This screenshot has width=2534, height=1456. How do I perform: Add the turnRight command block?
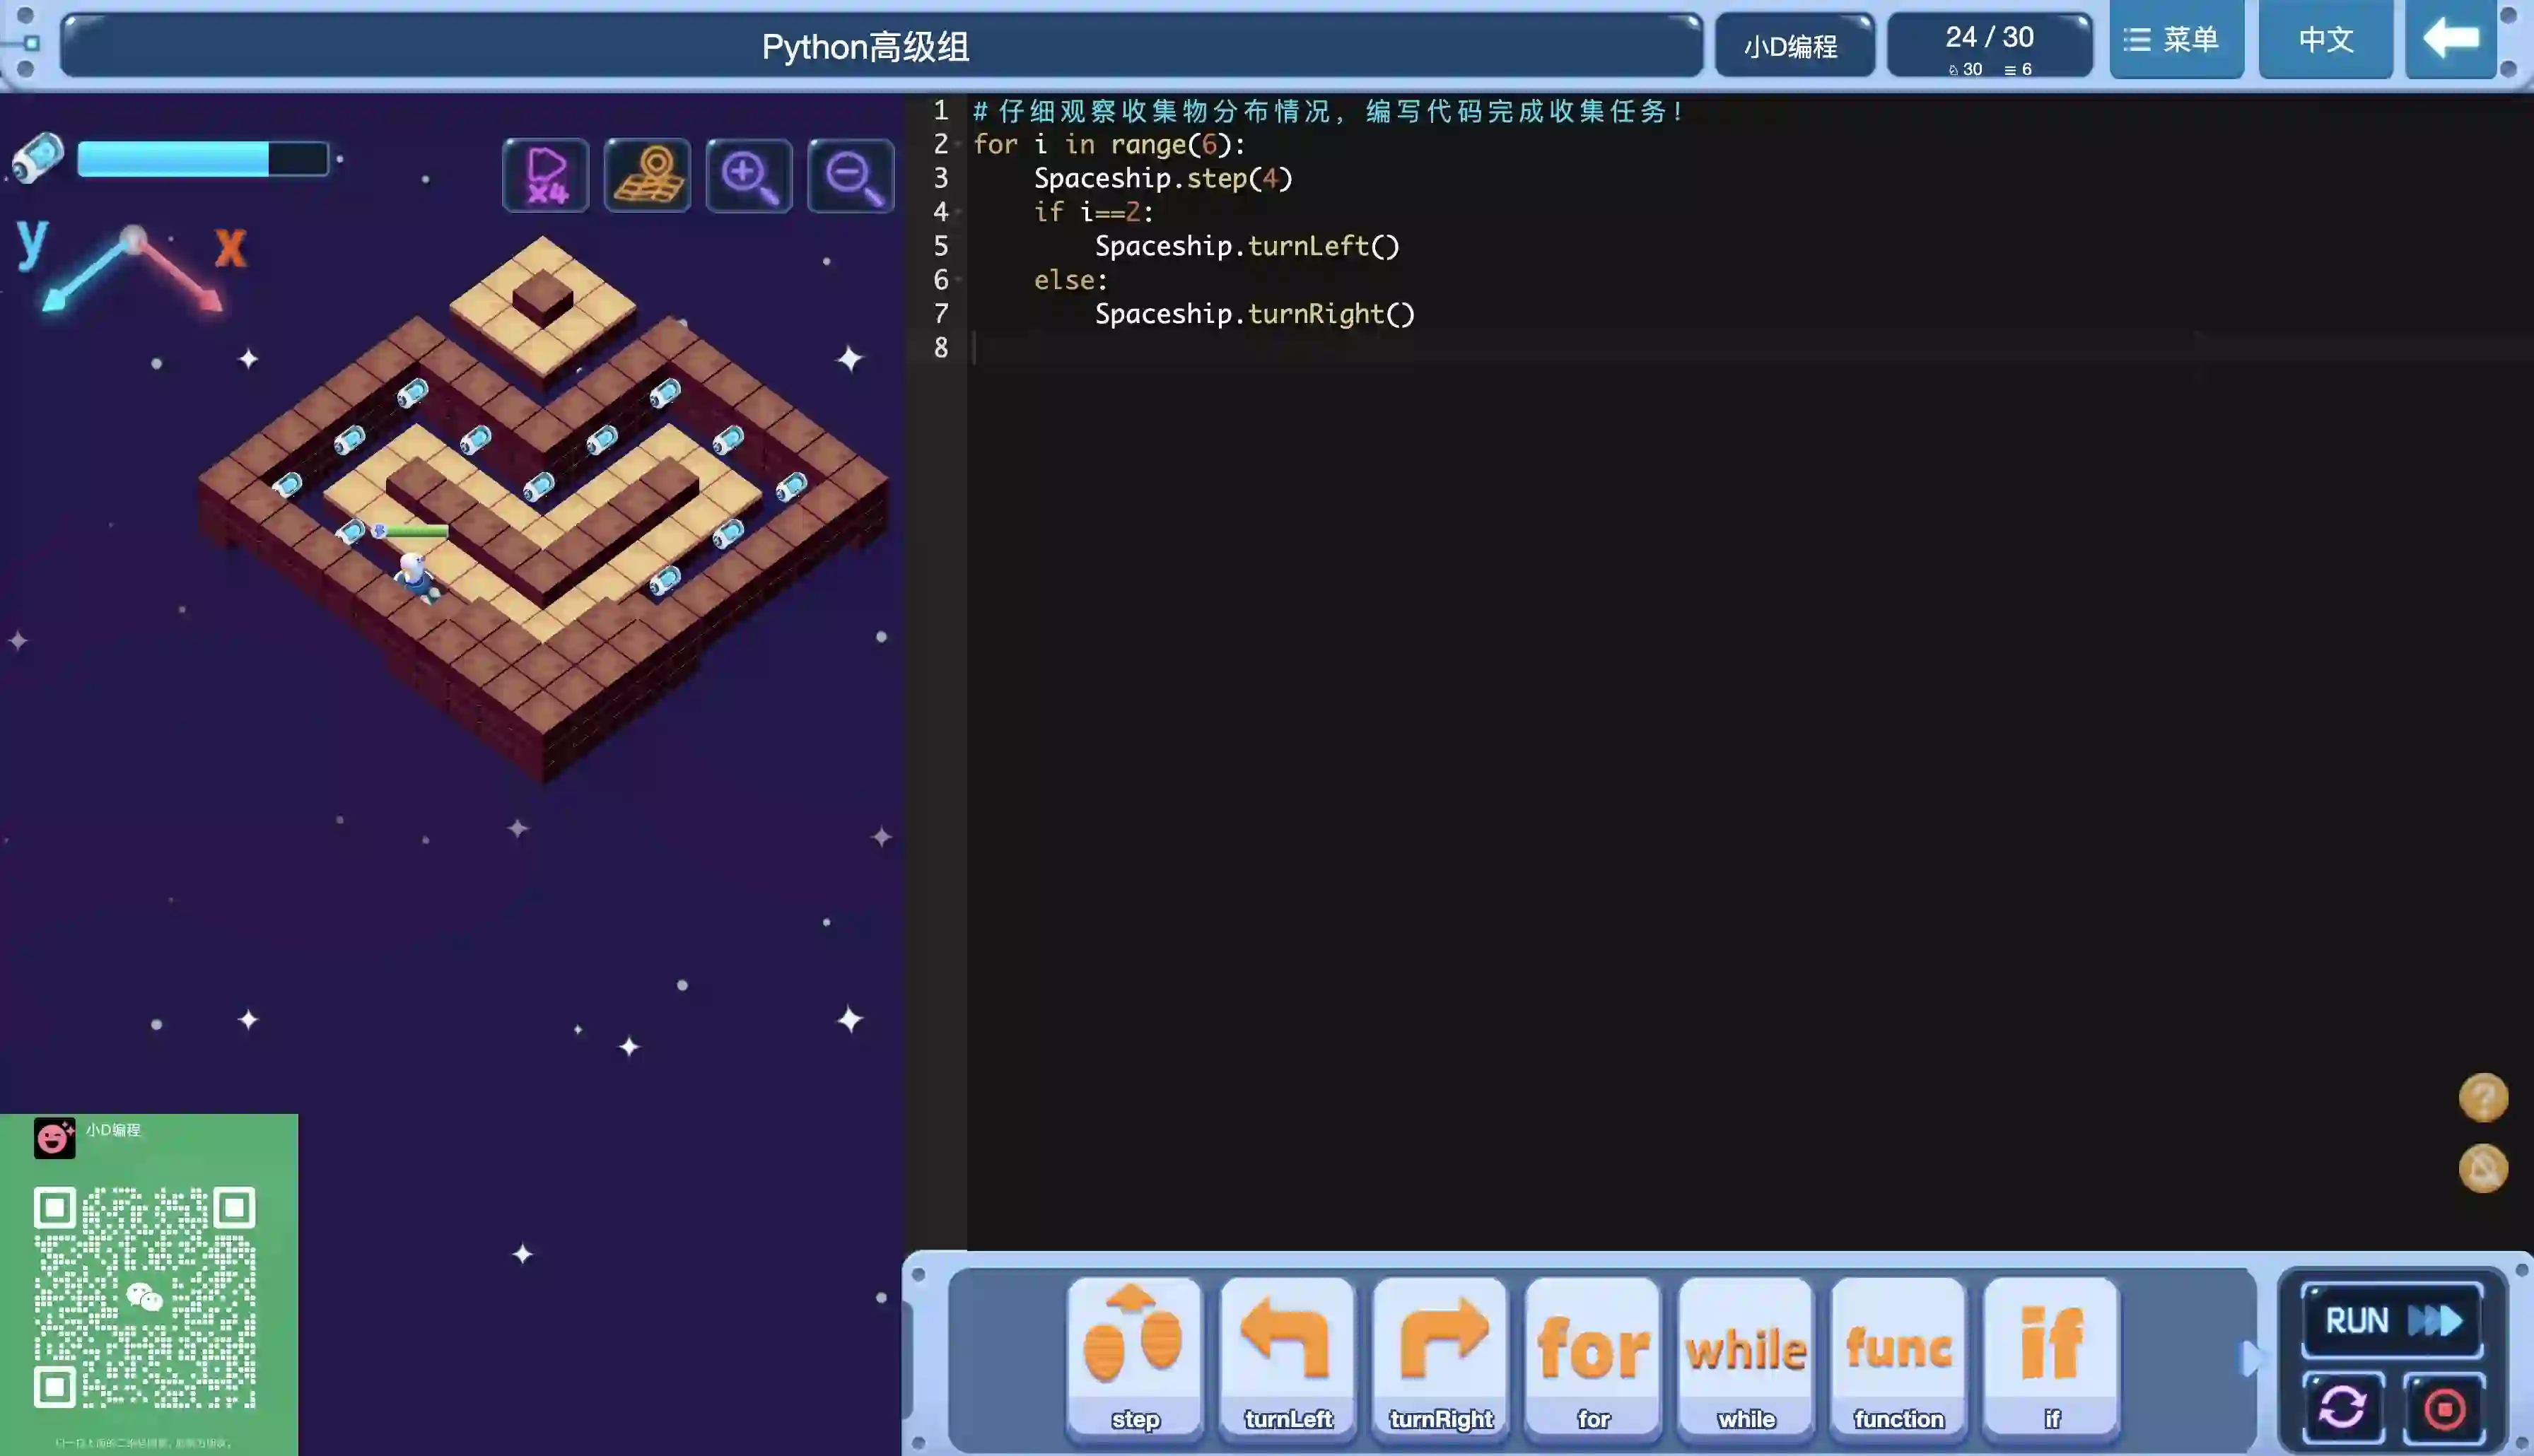point(1440,1358)
